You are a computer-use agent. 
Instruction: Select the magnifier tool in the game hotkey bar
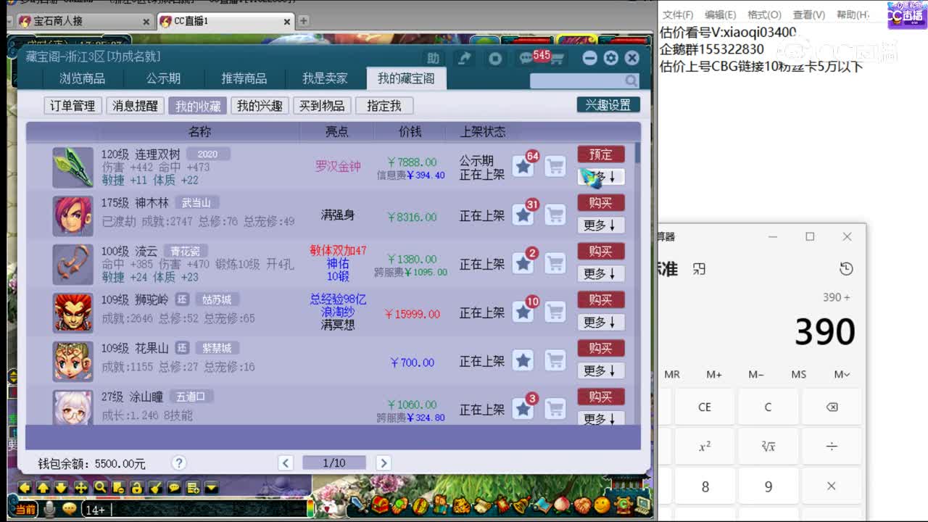99,486
